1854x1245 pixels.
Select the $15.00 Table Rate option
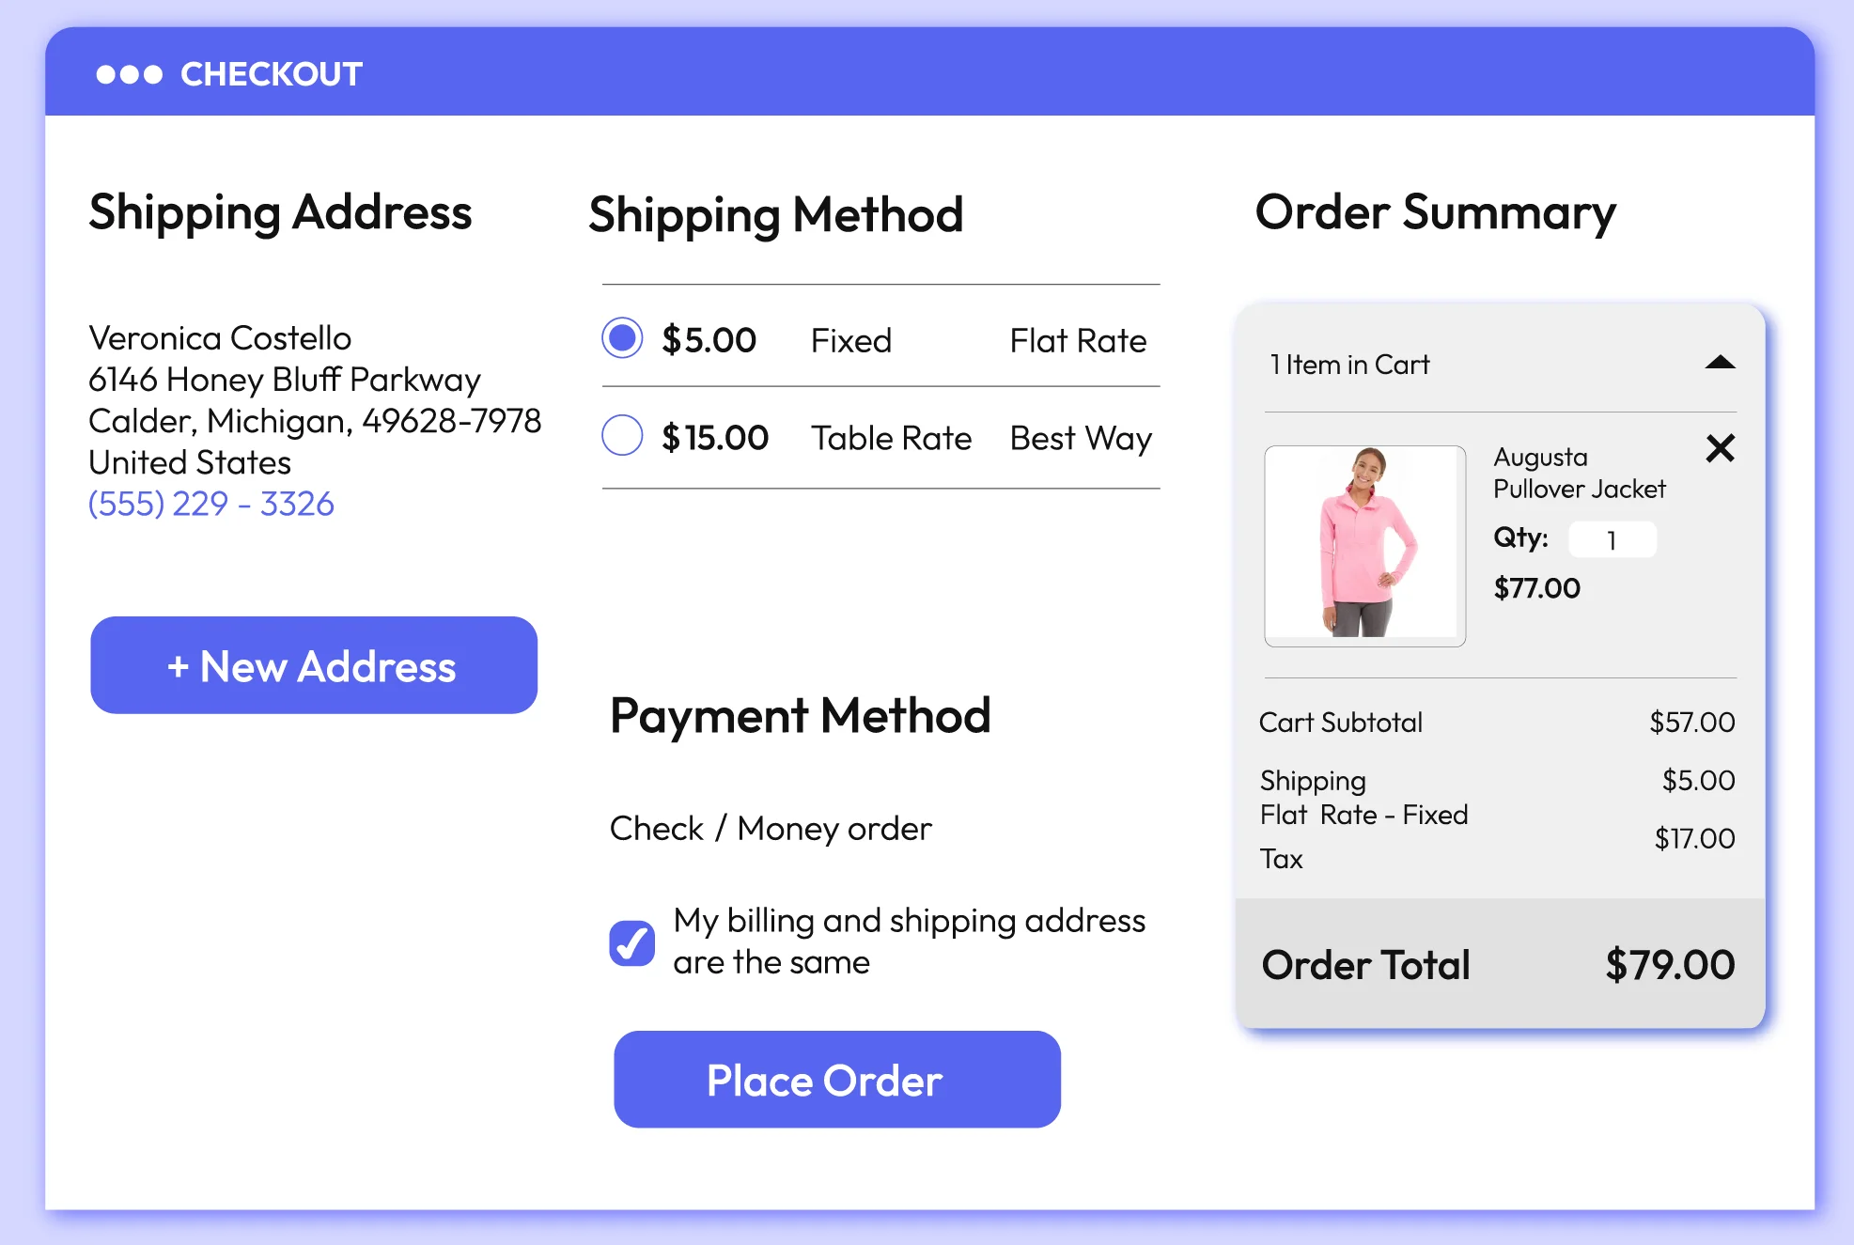[x=622, y=436]
